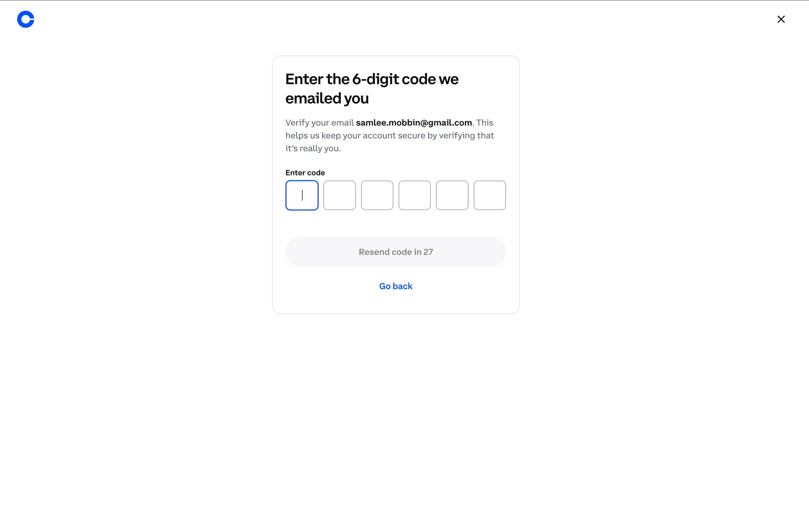809x505 pixels.
Task: Click the "emailed you" heading line
Action: (x=327, y=98)
